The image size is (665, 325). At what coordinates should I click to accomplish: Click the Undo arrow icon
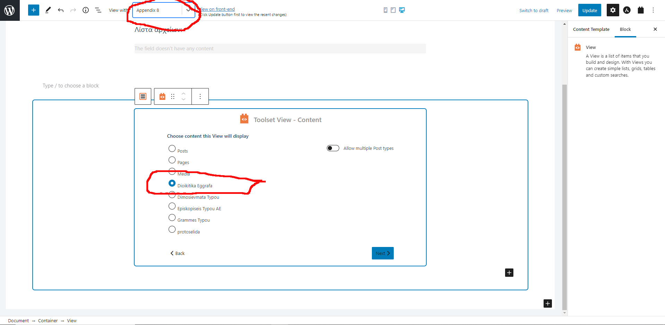(61, 10)
